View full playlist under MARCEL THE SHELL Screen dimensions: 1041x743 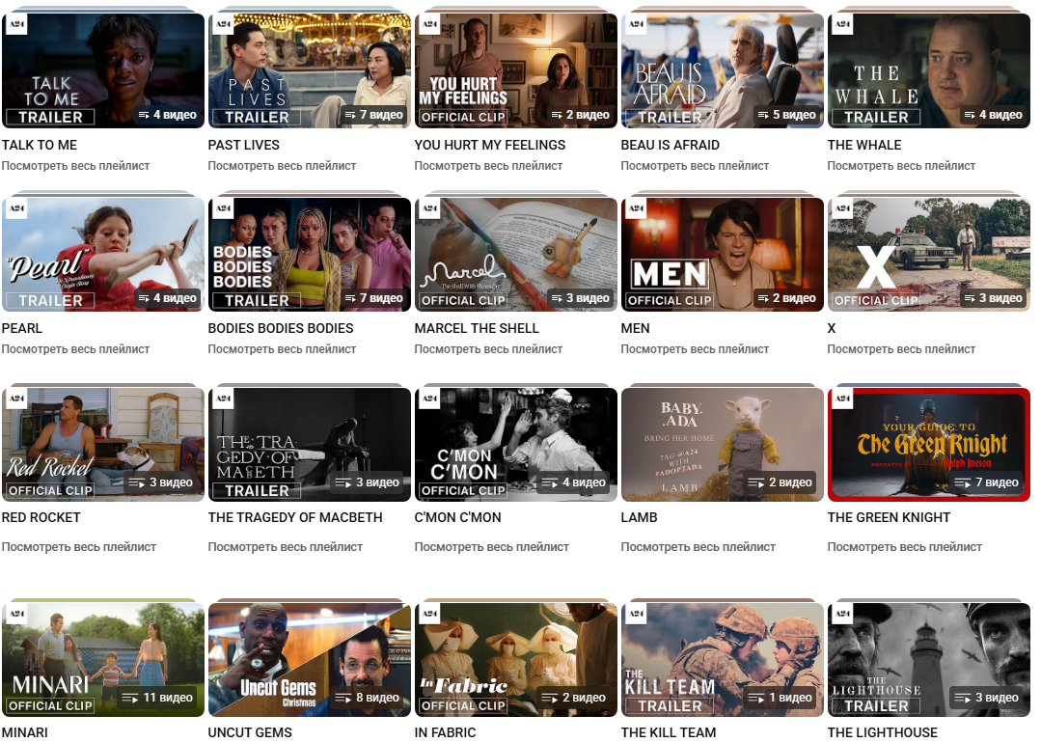pyautogui.click(x=488, y=349)
